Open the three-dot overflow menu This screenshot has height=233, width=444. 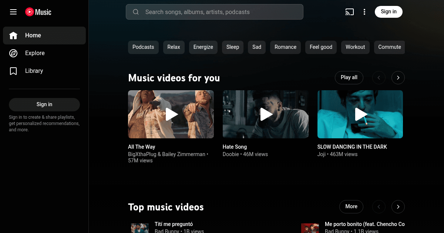[364, 12]
